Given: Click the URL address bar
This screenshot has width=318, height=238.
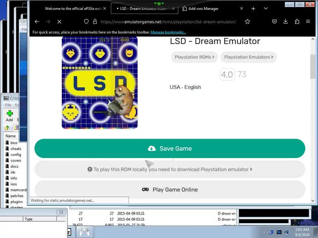Looking at the screenshot, I should pos(168,22).
